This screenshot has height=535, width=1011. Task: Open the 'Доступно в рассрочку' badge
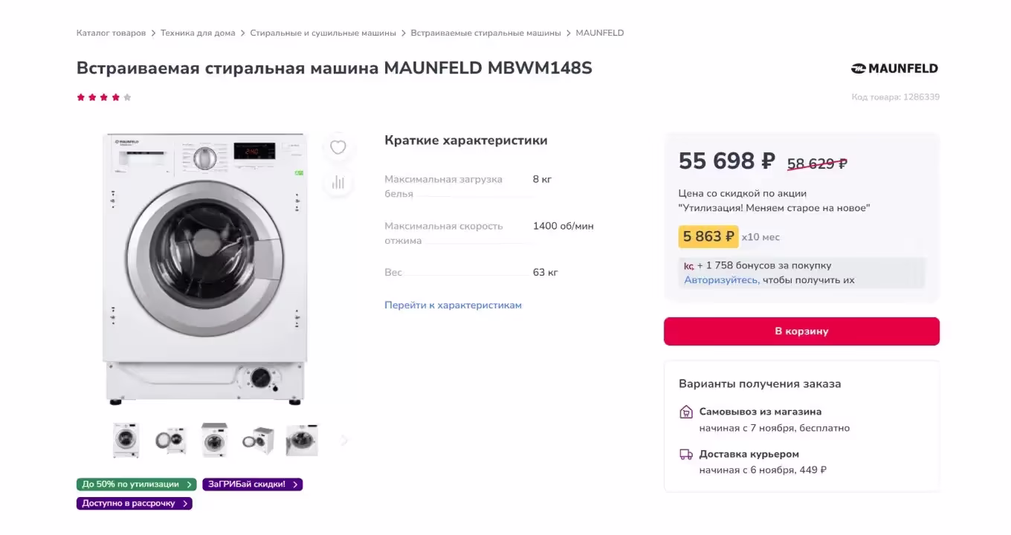(134, 504)
